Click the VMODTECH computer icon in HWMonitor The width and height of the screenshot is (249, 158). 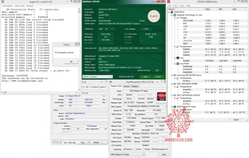pyautogui.click(x=172, y=12)
